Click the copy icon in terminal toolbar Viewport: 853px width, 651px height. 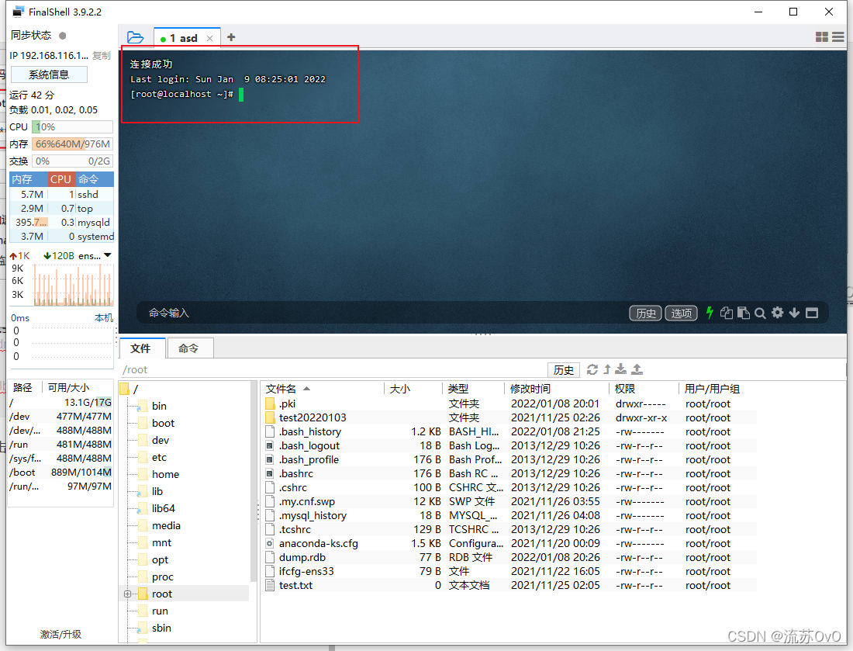(727, 313)
